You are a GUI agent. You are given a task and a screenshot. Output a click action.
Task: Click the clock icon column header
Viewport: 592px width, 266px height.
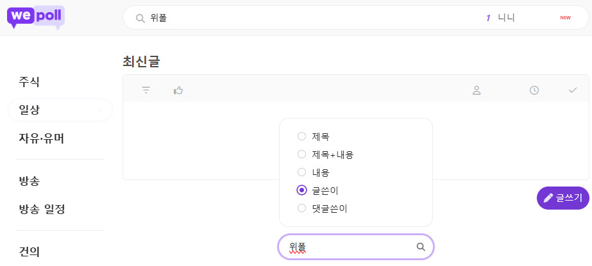534,90
